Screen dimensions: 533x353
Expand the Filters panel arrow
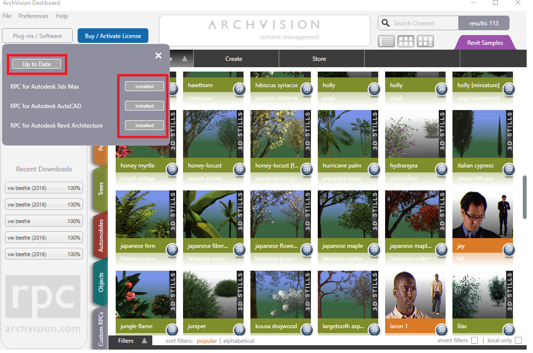[144, 340]
